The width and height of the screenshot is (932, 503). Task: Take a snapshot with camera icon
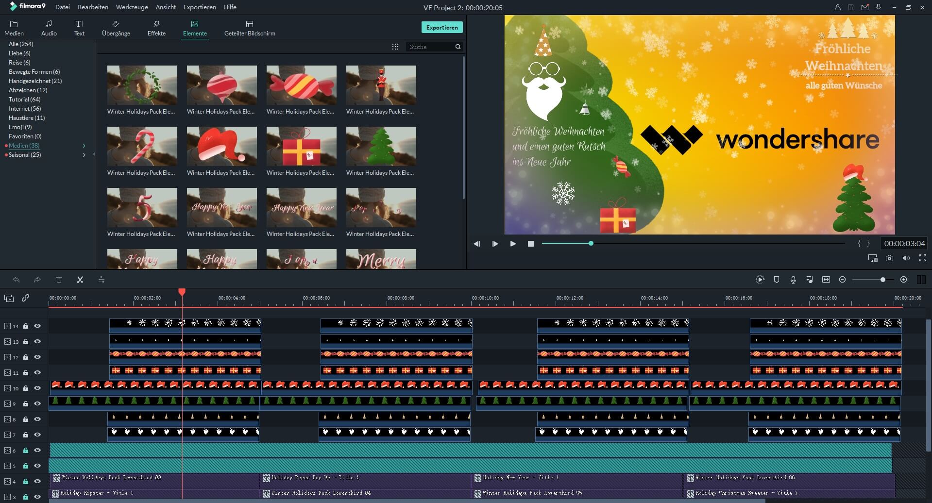pyautogui.click(x=889, y=258)
